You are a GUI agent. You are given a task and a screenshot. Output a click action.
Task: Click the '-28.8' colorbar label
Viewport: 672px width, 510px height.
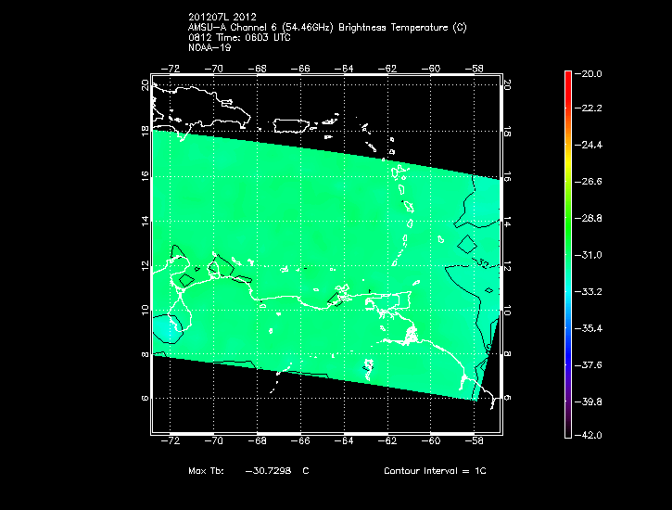click(x=588, y=218)
